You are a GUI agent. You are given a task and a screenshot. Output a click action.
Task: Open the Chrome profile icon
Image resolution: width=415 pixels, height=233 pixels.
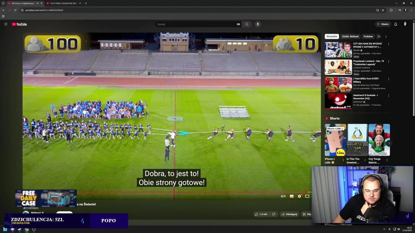tap(405, 10)
